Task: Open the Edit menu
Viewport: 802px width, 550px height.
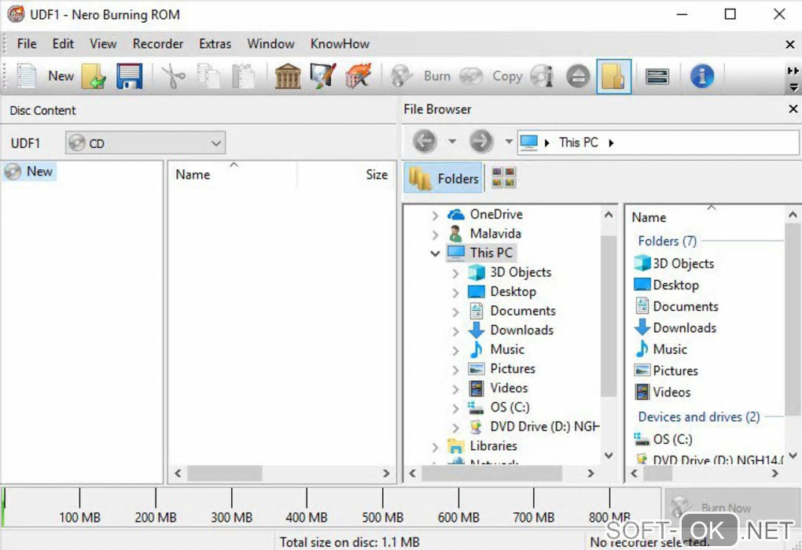Action: tap(63, 44)
